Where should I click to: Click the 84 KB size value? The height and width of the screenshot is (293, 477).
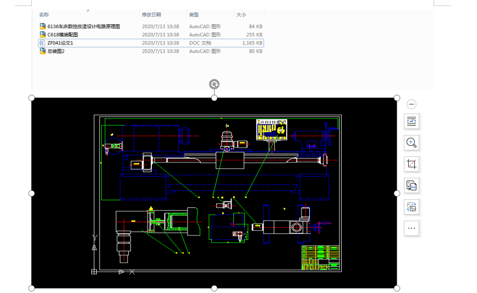pos(255,26)
